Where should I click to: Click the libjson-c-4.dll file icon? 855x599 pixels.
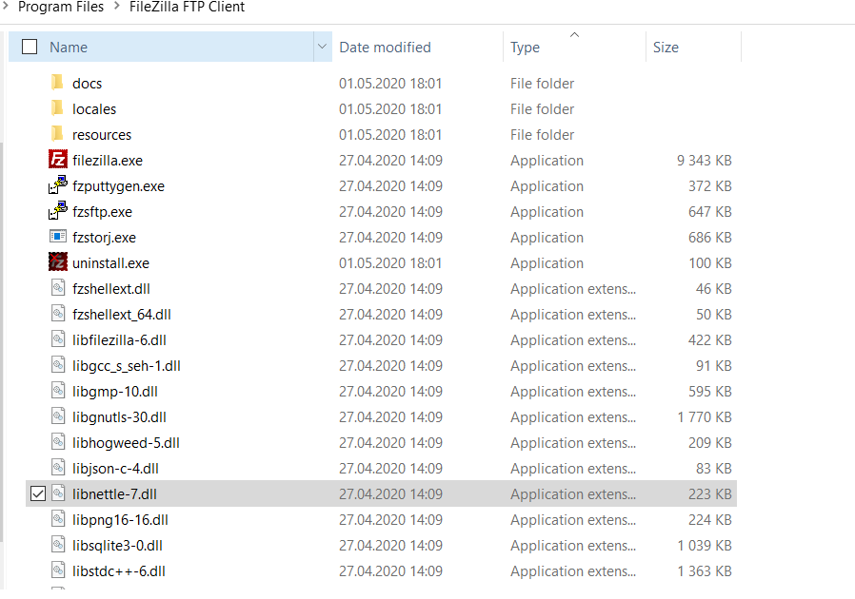pyautogui.click(x=58, y=467)
